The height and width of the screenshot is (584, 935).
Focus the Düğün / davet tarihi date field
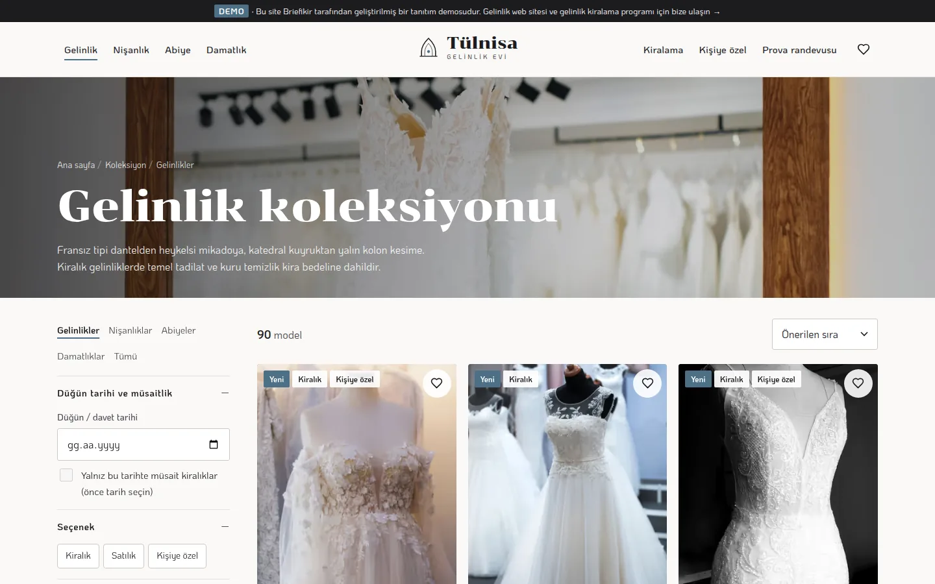[143, 444]
